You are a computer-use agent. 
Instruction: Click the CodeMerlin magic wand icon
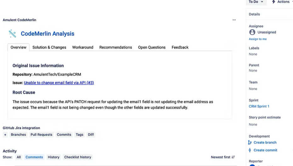(13, 34)
